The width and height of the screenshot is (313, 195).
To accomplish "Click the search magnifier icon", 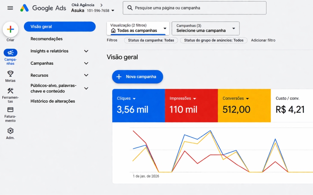I will [130, 8].
